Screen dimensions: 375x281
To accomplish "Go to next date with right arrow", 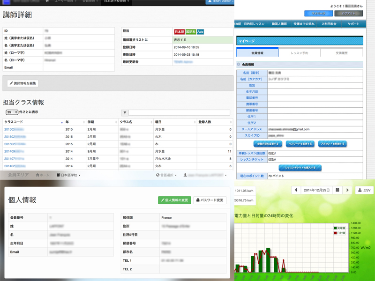I will (347, 190).
